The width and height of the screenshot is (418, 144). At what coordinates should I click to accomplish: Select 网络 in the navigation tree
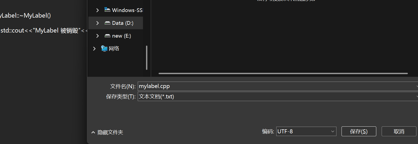[x=114, y=49]
